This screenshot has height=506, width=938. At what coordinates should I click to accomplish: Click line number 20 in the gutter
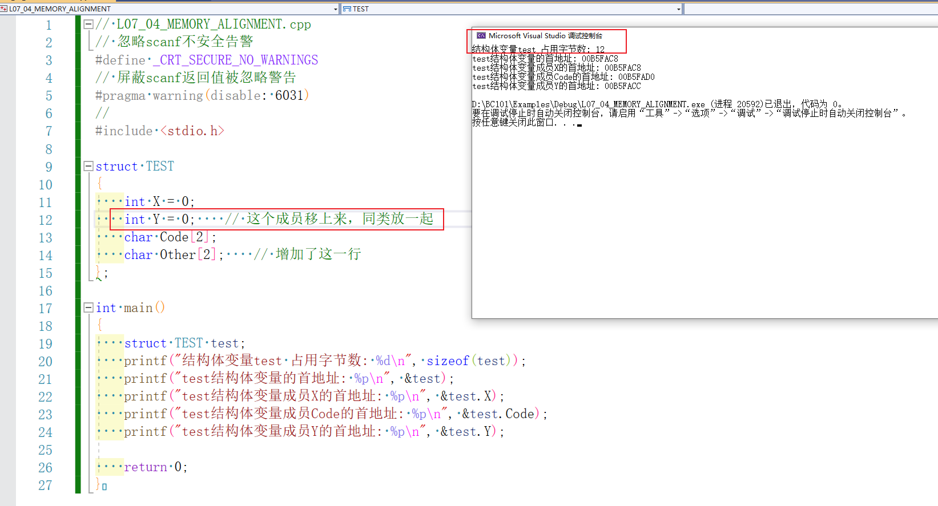coord(45,362)
